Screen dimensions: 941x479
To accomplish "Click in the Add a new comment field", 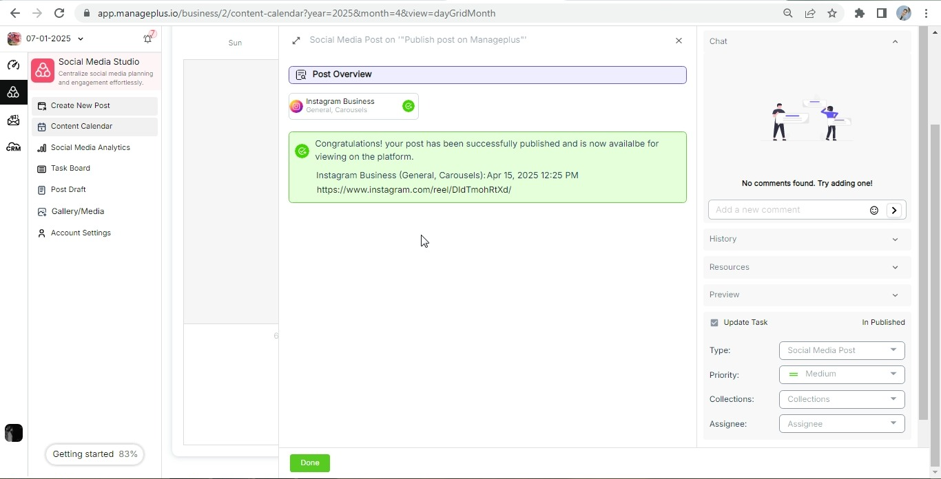I will click(789, 210).
